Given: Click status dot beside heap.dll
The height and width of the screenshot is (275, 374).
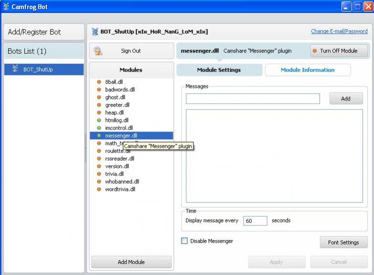Looking at the screenshot, I should (99, 112).
